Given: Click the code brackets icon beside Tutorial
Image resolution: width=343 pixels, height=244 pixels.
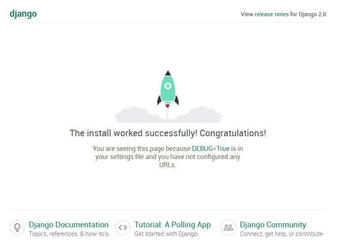Looking at the screenshot, I should click(123, 228).
